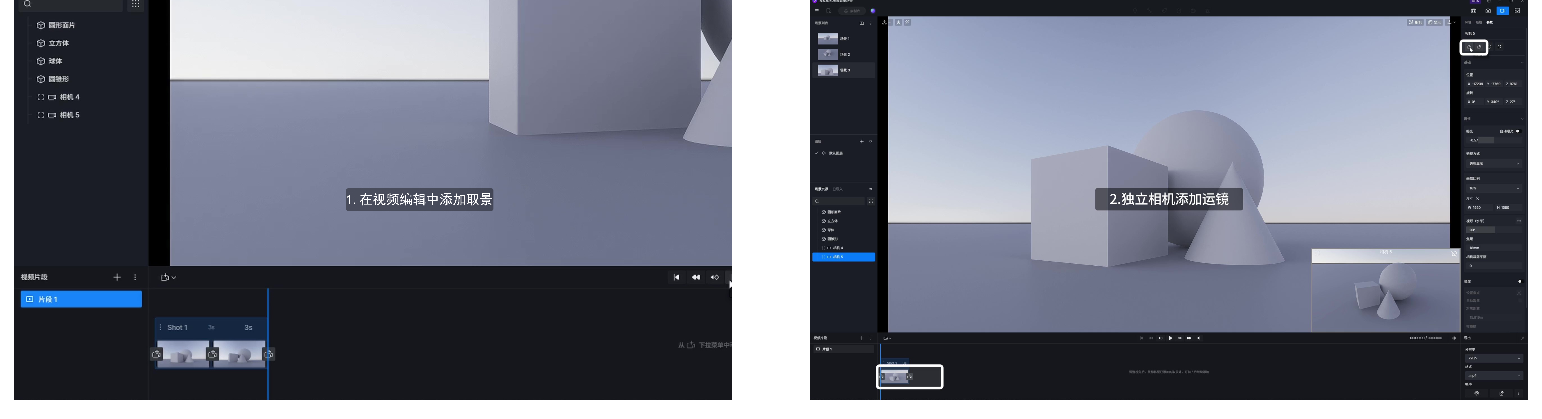
Task: Click the timeline fit/split icon beside timecode
Action: (x=1454, y=338)
